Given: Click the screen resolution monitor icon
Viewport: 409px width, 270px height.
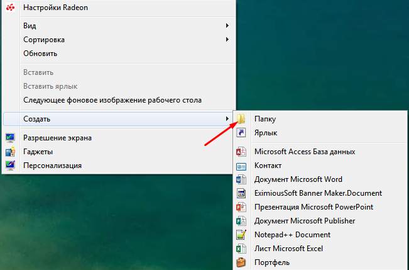Looking at the screenshot, I should (x=10, y=138).
